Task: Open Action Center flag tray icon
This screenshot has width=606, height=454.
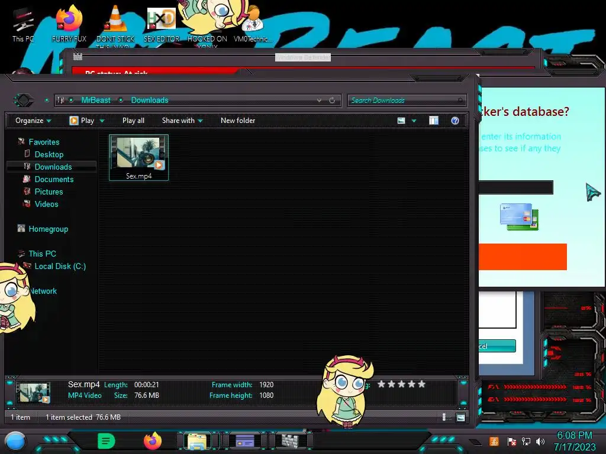Action: pyautogui.click(x=512, y=442)
